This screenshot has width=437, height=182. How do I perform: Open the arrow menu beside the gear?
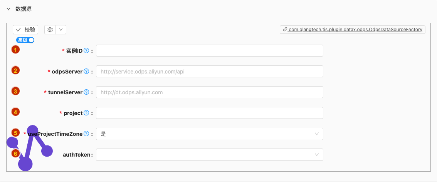pos(61,30)
